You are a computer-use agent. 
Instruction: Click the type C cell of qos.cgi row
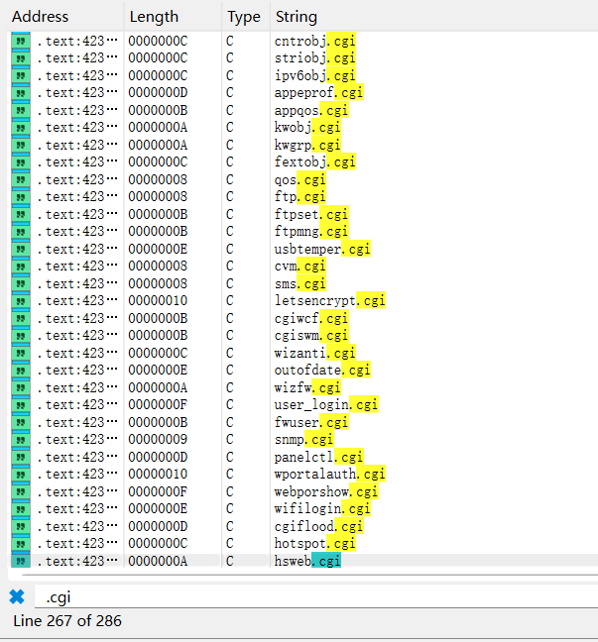click(229, 179)
